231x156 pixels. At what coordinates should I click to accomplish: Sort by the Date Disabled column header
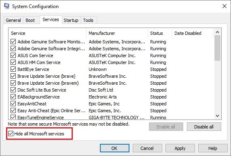[193, 33]
